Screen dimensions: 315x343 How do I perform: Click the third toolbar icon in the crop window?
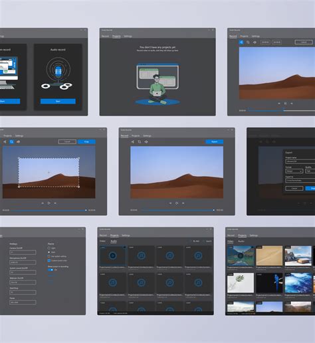[18, 142]
